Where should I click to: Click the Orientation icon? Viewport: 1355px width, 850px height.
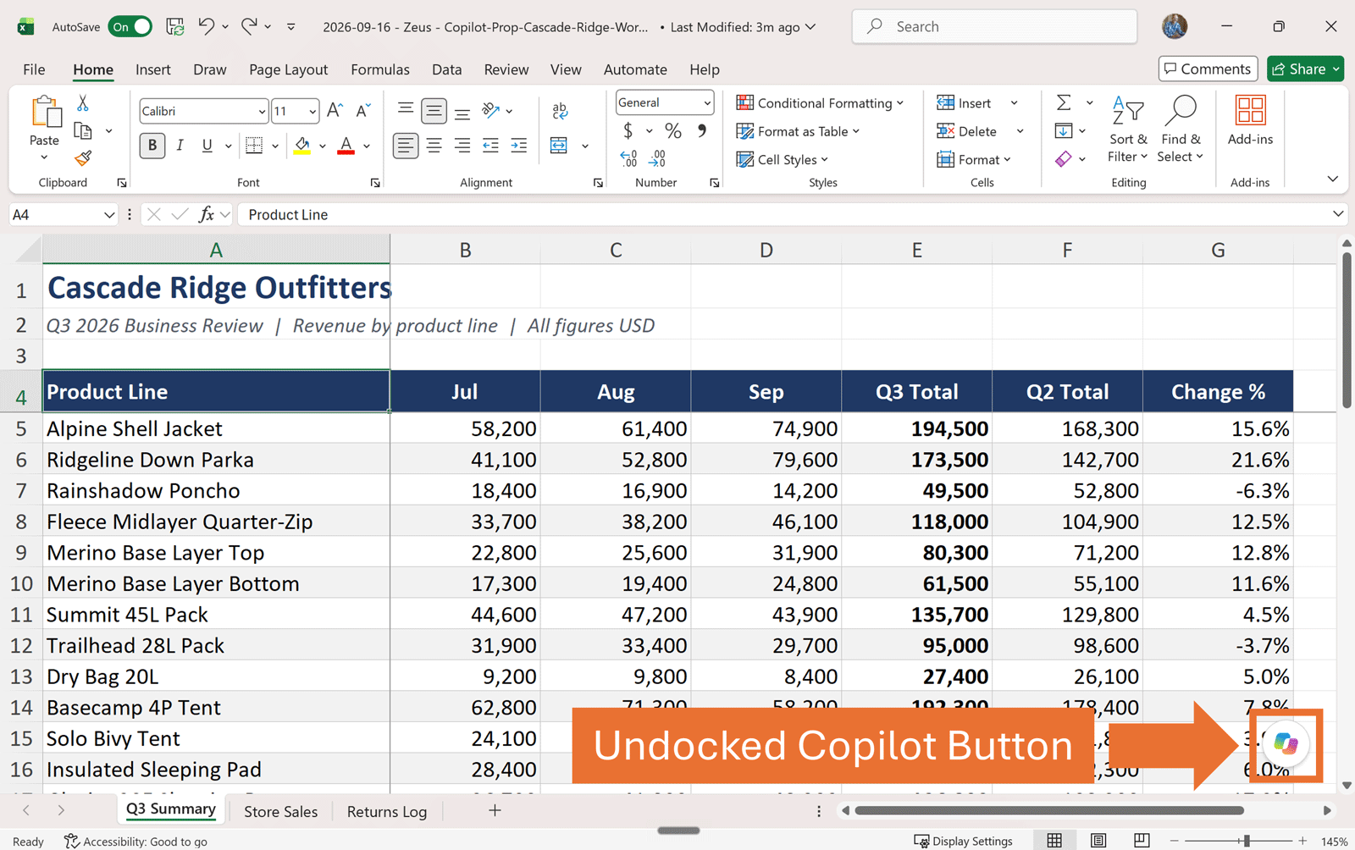click(x=491, y=110)
